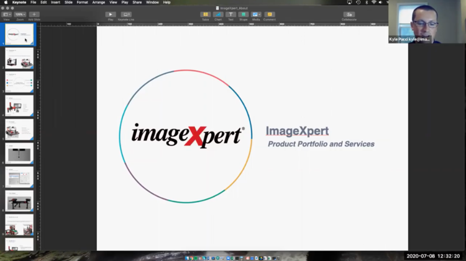The width and height of the screenshot is (466, 261).
Task: Select the slide 5 thumbnail in the navigator
Action: 19,130
